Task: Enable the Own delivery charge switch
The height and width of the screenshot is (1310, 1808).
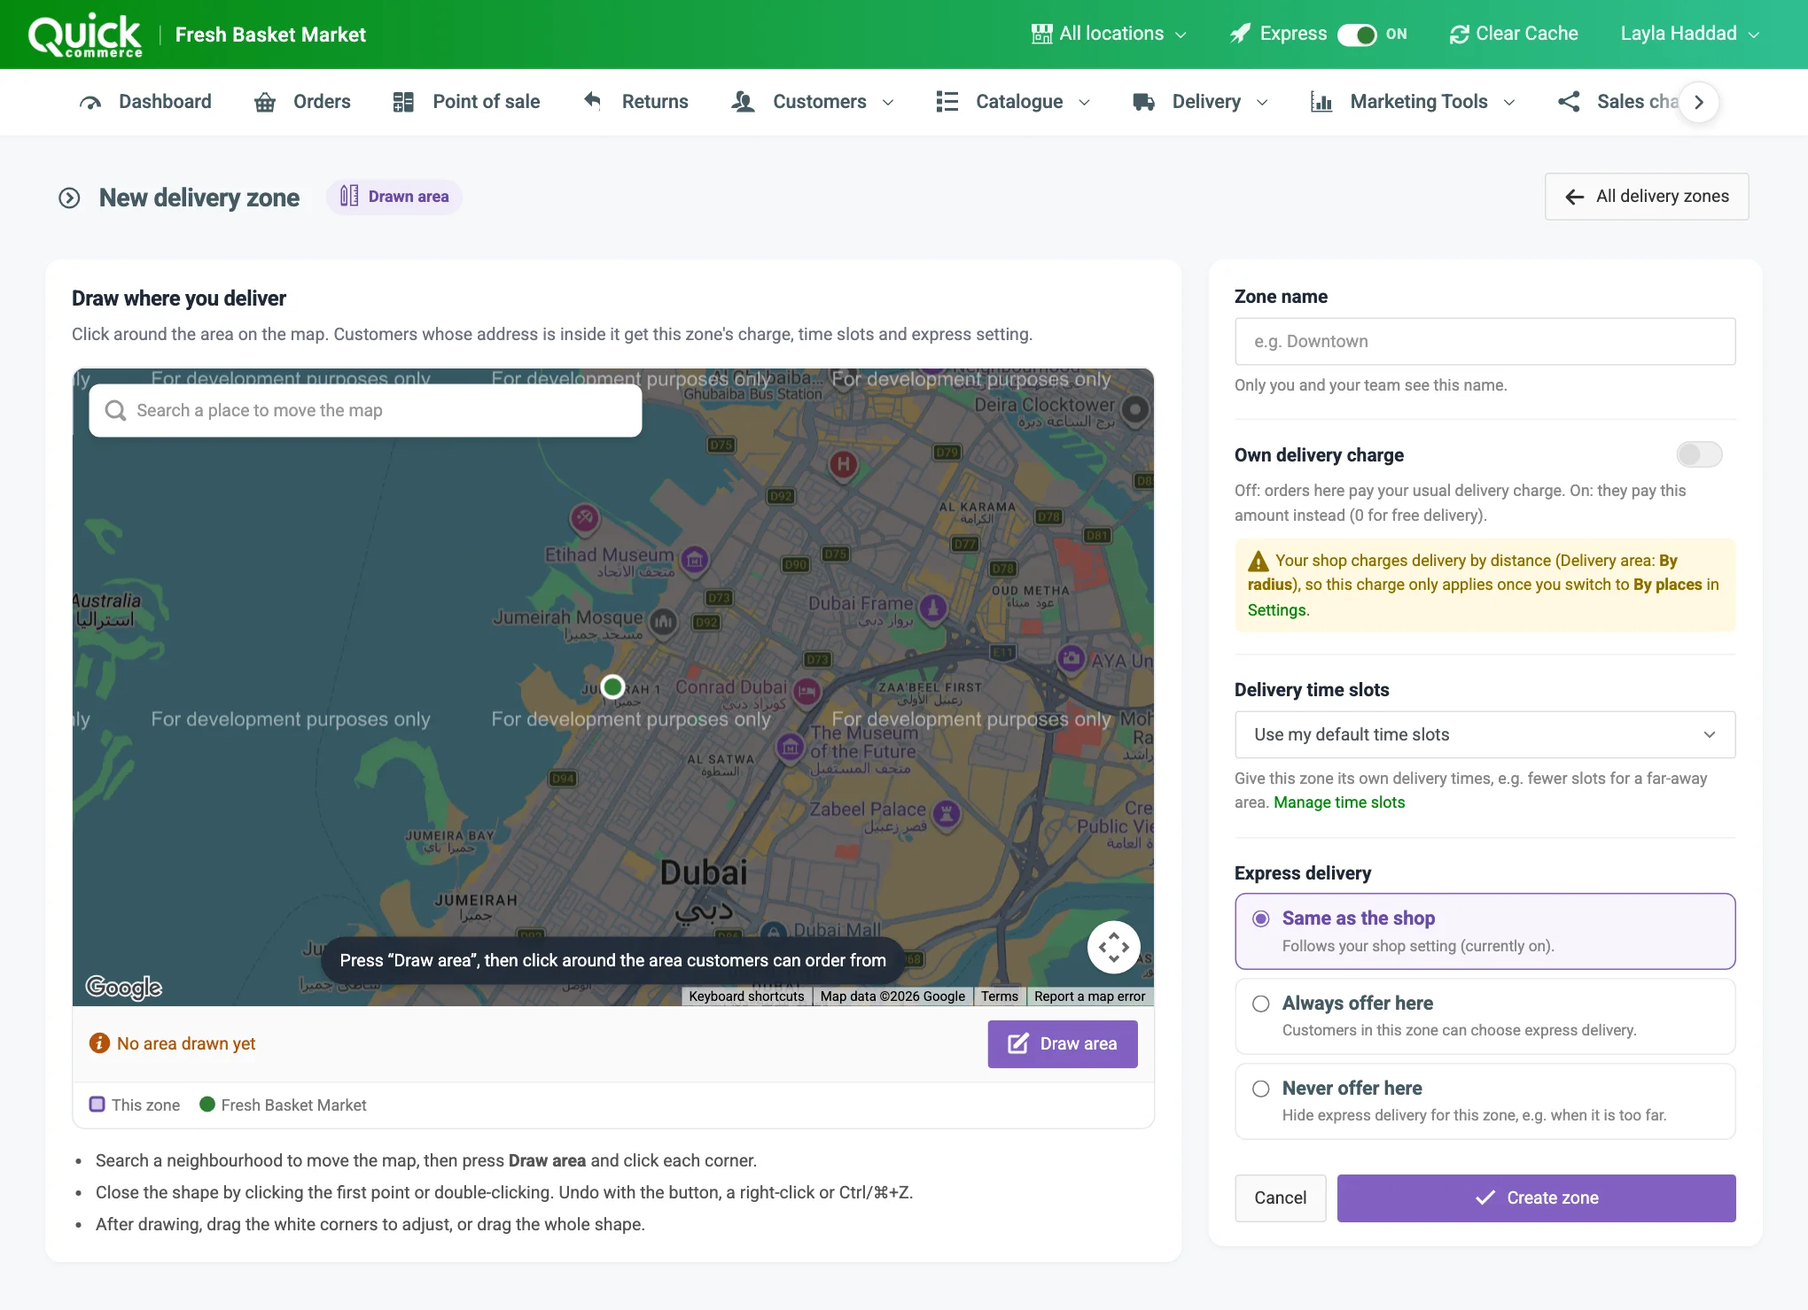Action: coord(1699,454)
